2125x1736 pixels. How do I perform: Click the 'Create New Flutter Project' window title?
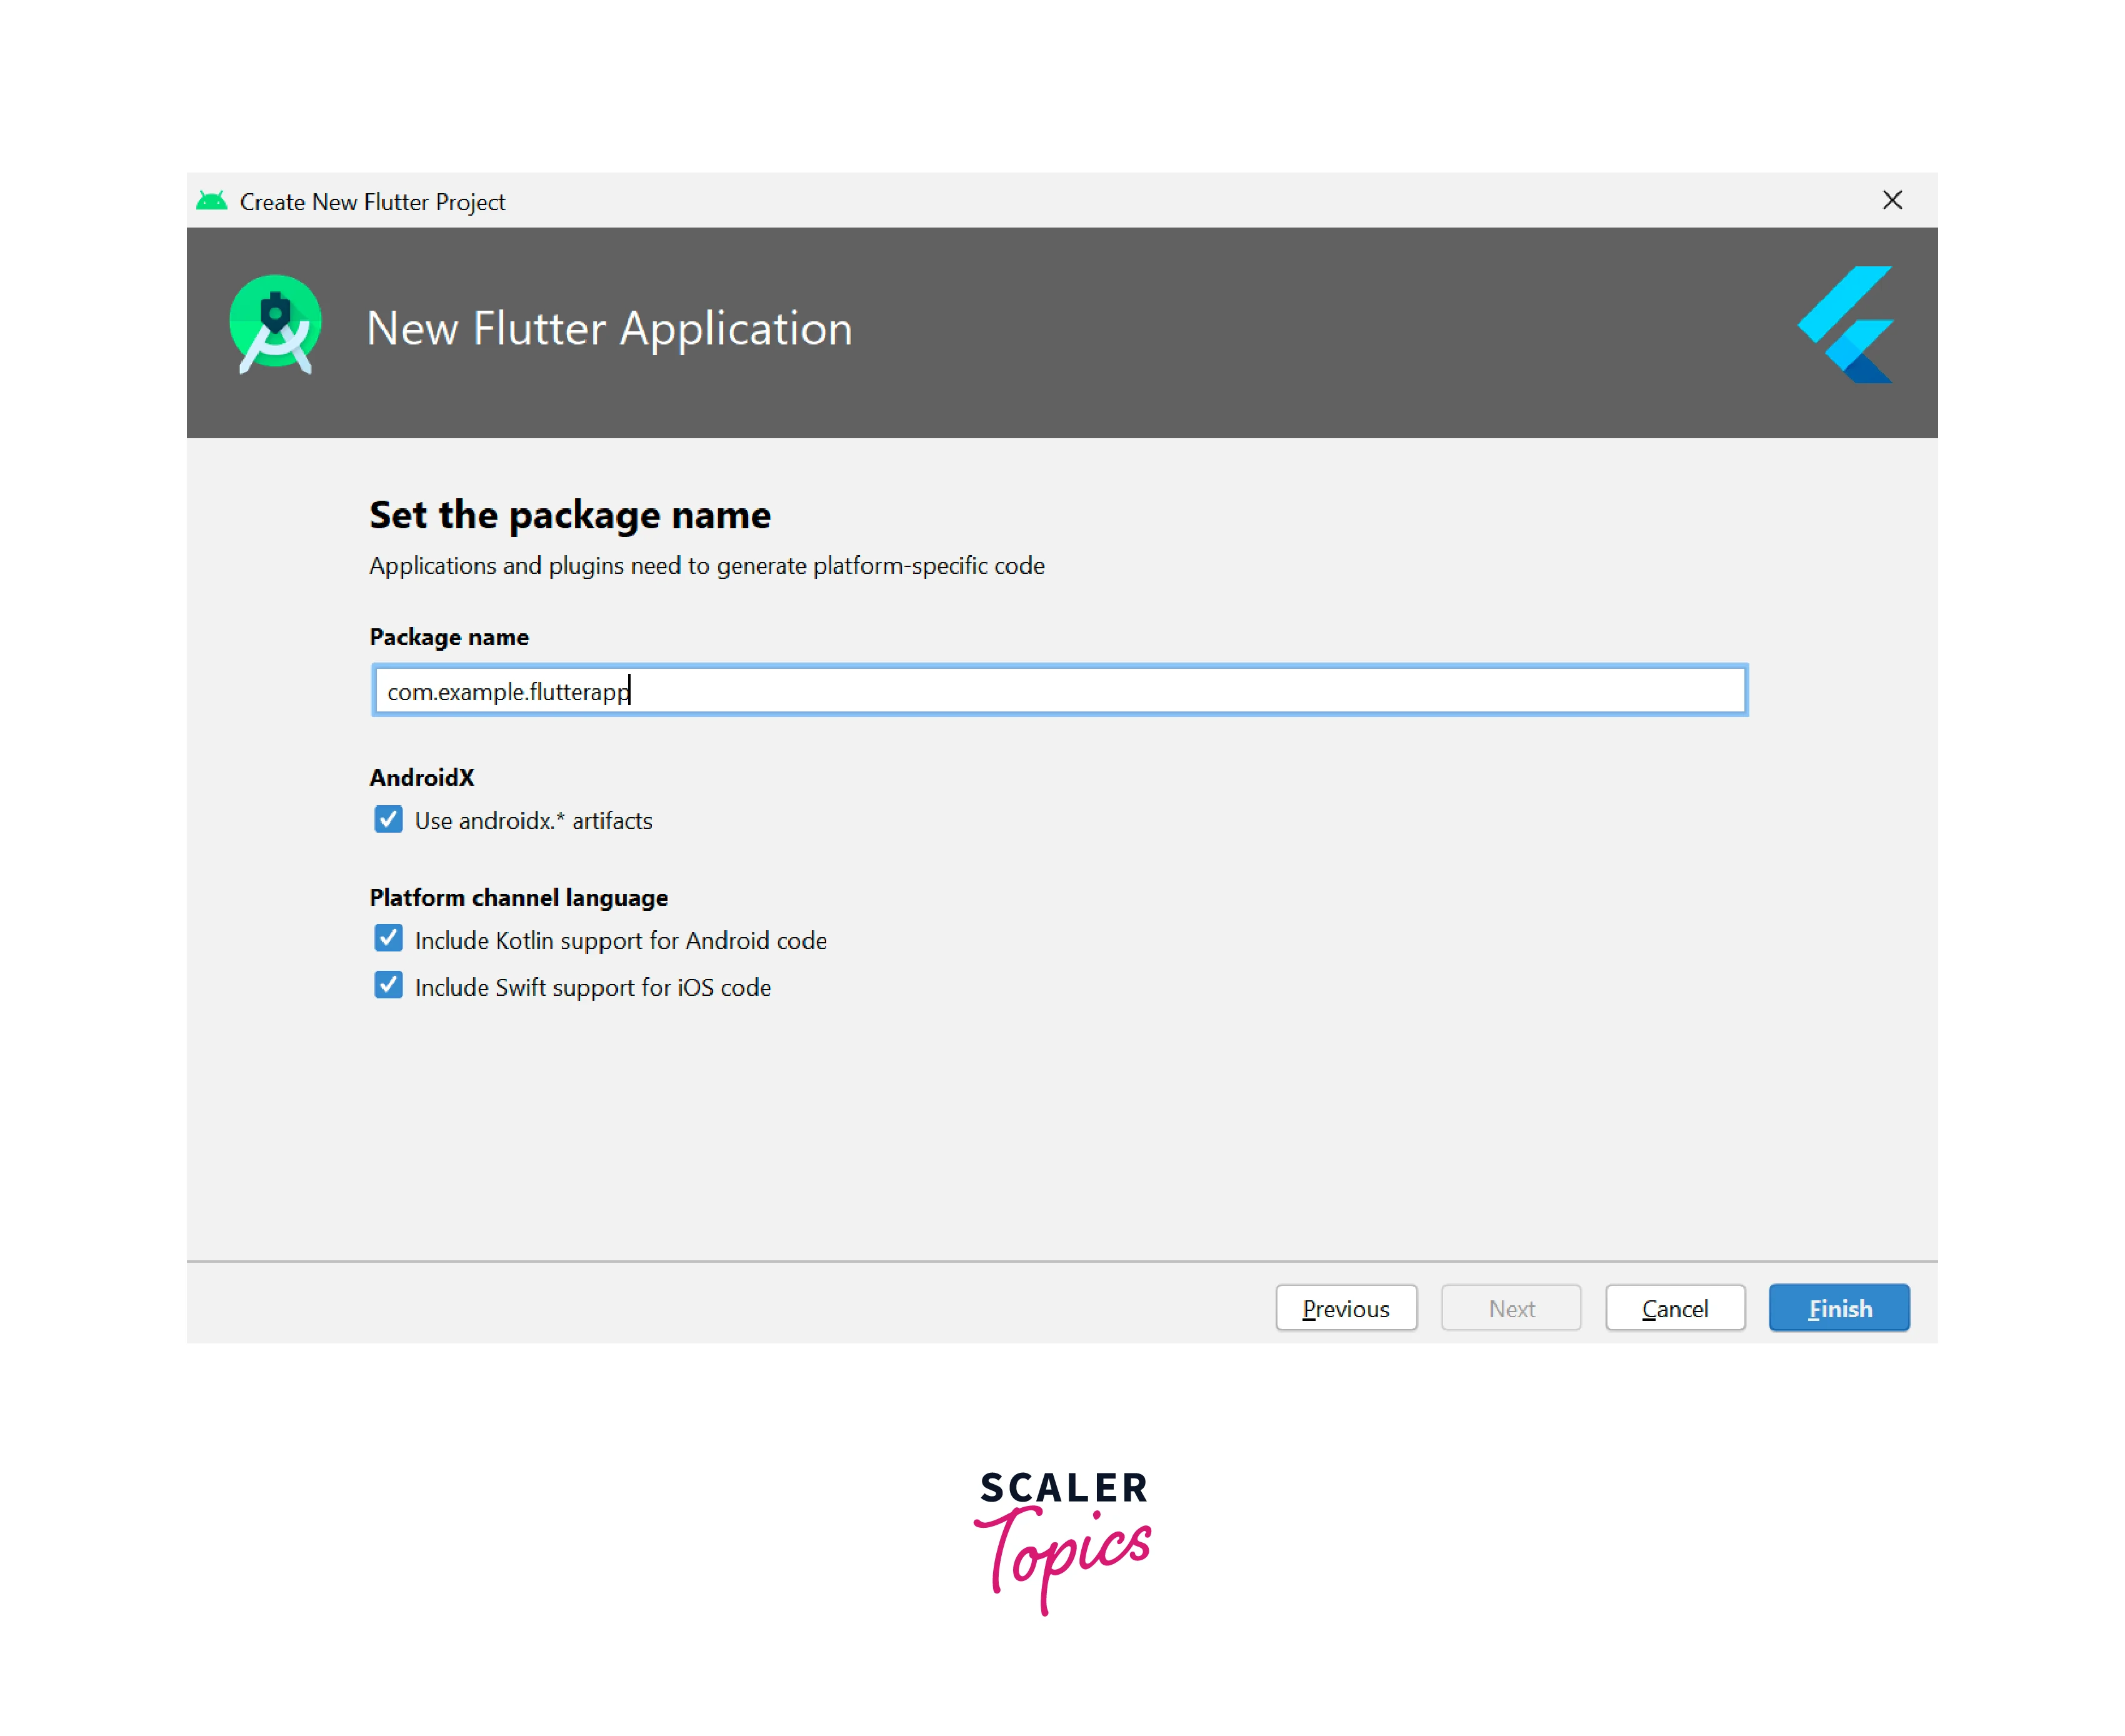pos(372,202)
